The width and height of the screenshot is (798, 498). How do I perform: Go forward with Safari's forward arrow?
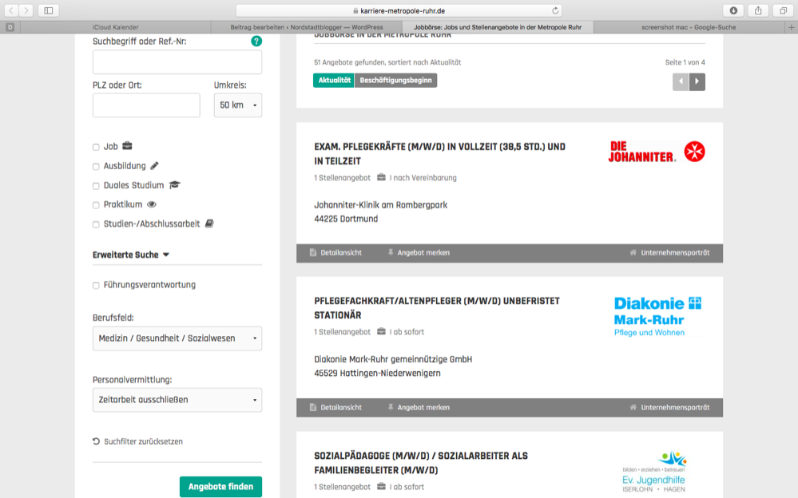tap(26, 10)
